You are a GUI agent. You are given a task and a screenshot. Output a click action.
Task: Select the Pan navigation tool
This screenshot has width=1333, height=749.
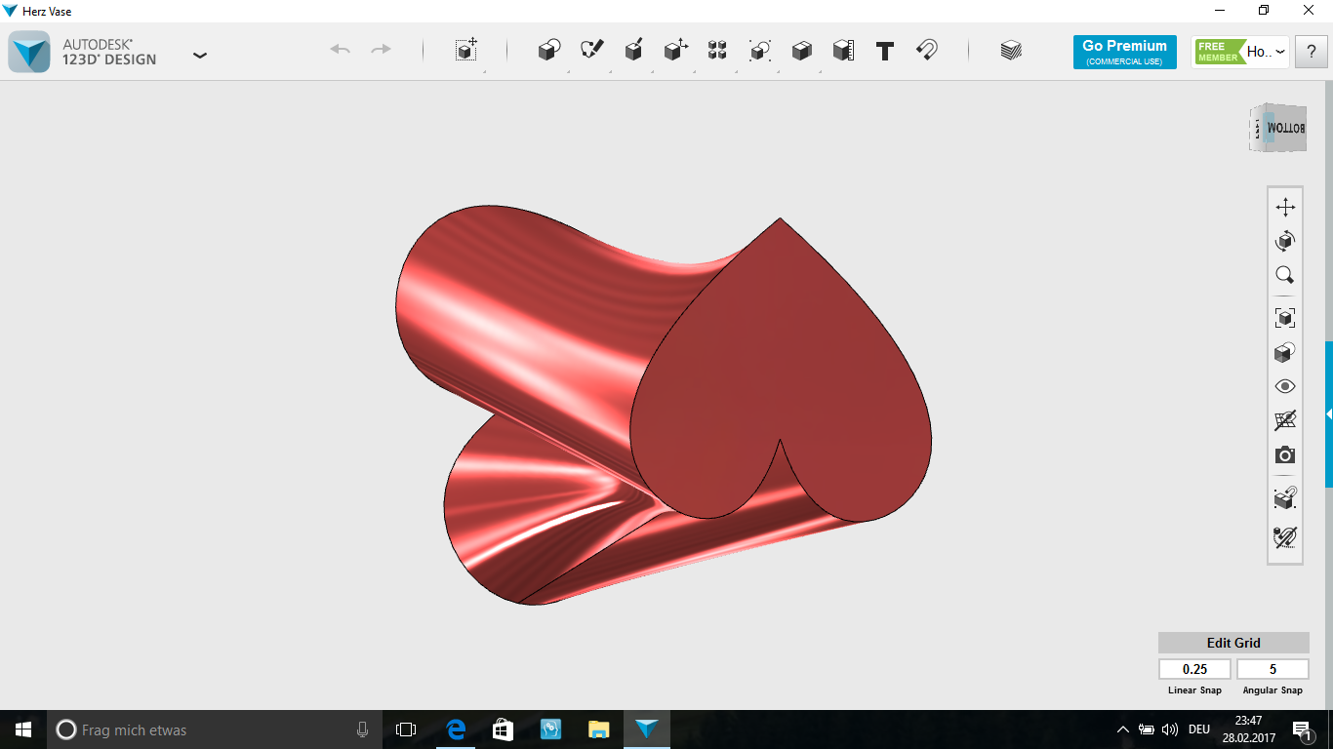[1285, 207]
